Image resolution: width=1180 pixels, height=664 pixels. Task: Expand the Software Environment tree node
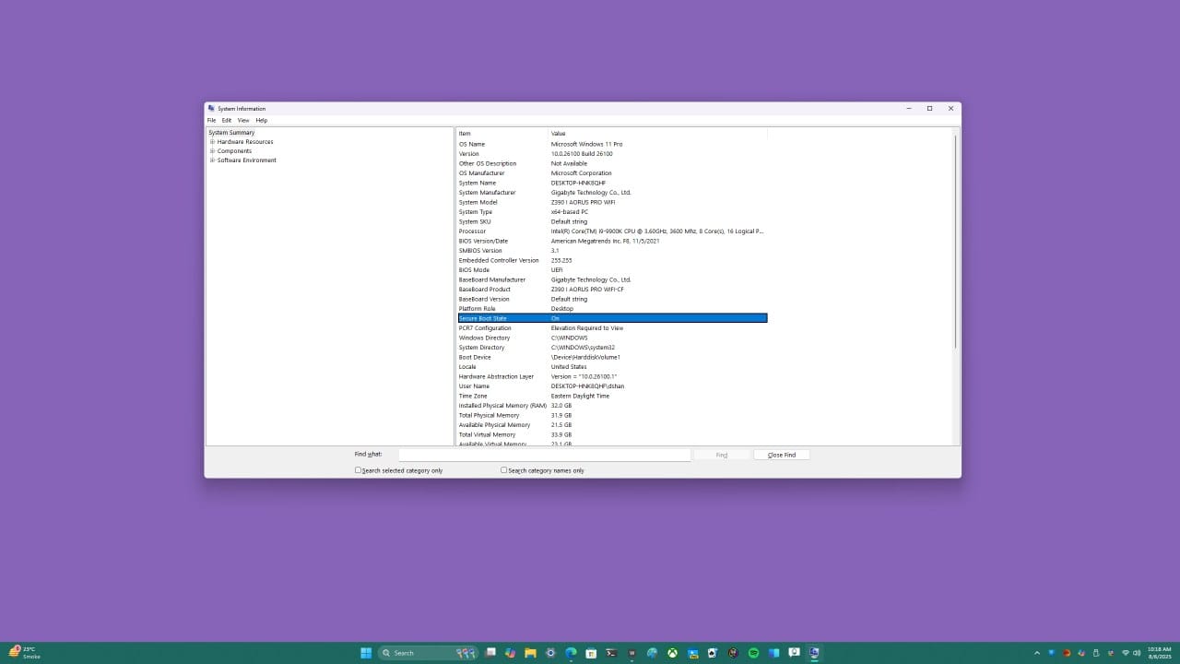click(213, 160)
